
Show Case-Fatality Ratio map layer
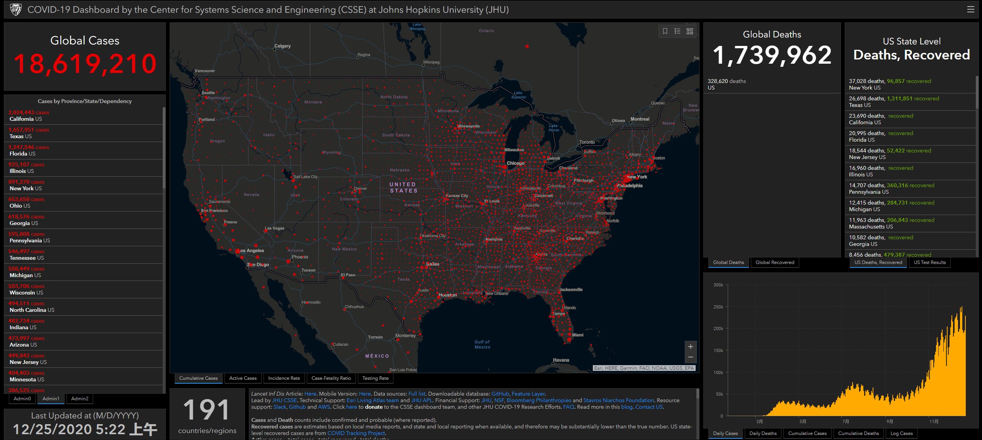click(331, 378)
